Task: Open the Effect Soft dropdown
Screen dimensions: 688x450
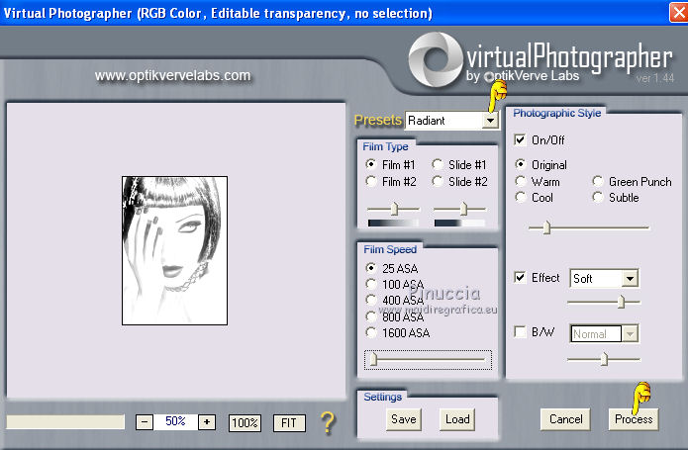Action: click(x=630, y=278)
